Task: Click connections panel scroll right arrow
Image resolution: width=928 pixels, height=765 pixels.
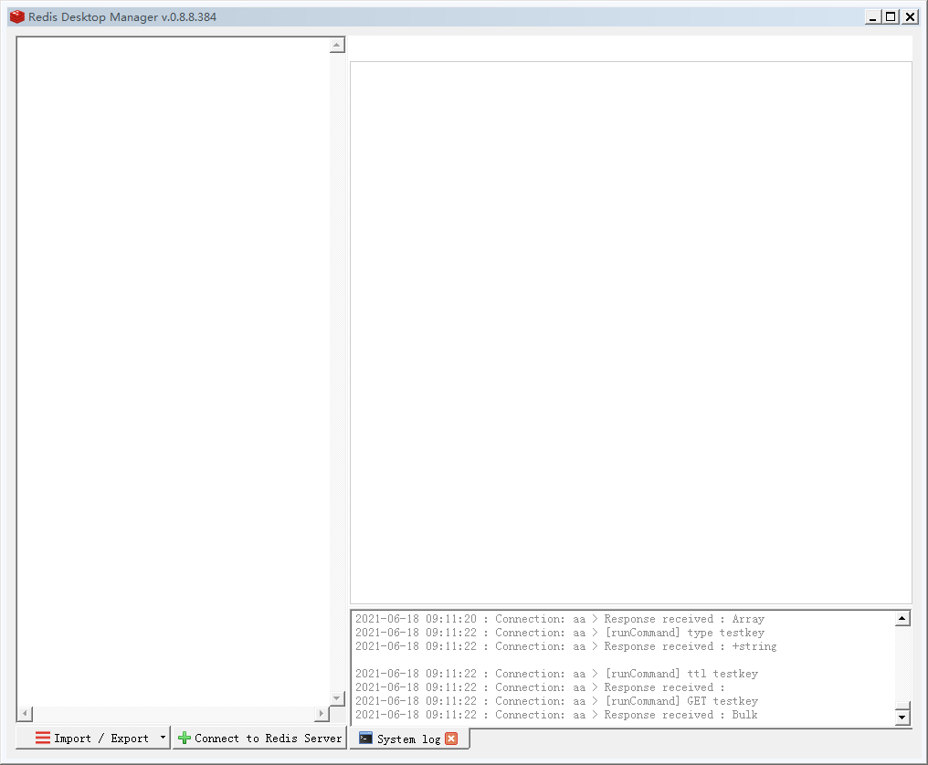Action: 322,714
